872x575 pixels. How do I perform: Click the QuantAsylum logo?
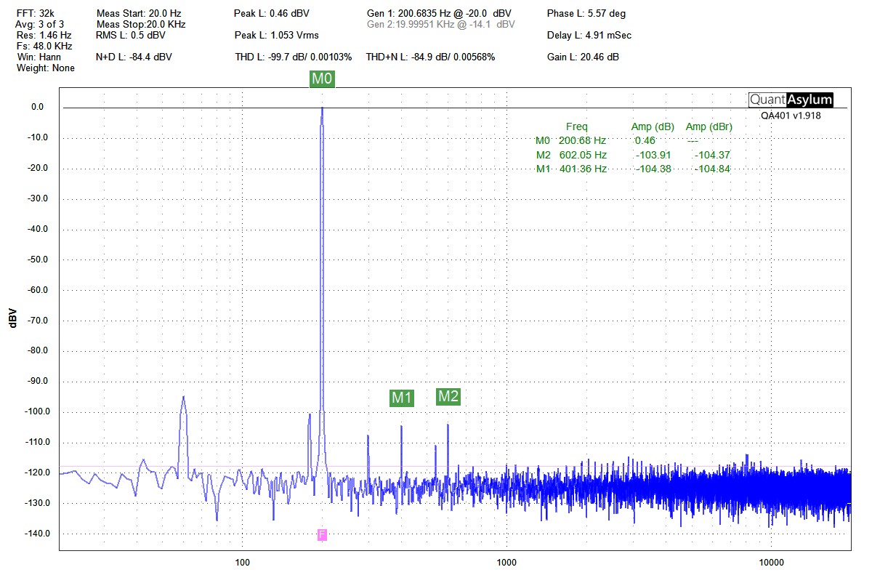(x=791, y=100)
